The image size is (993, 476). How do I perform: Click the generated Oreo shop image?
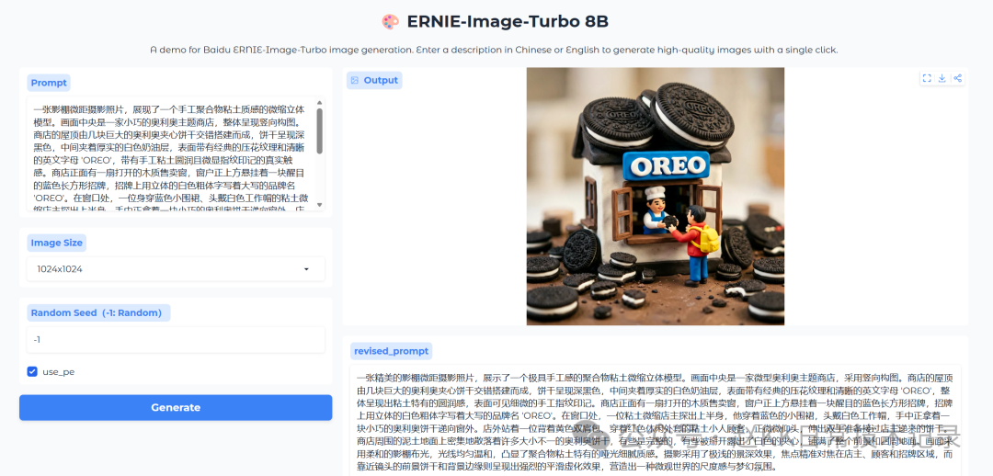(656, 197)
